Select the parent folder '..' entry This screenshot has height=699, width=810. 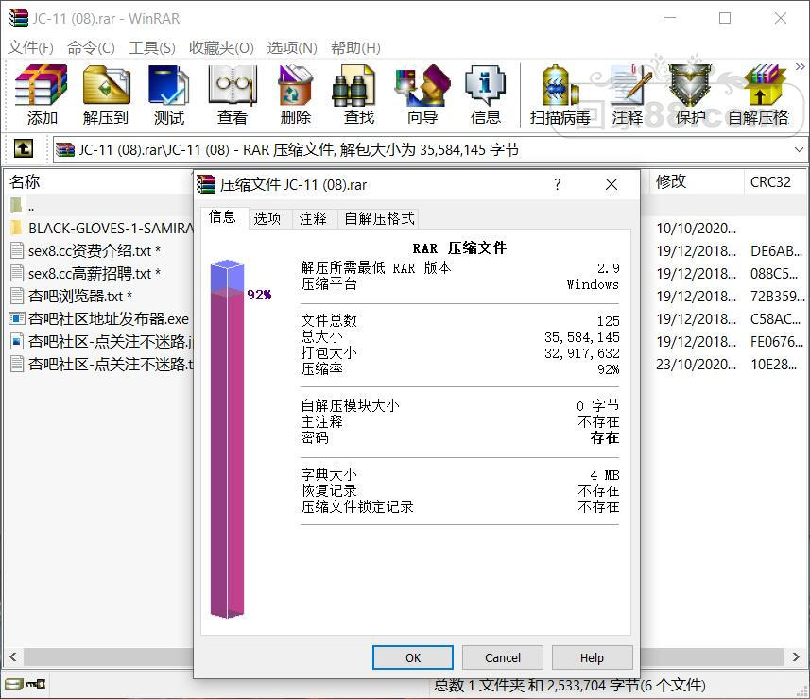[x=31, y=207]
